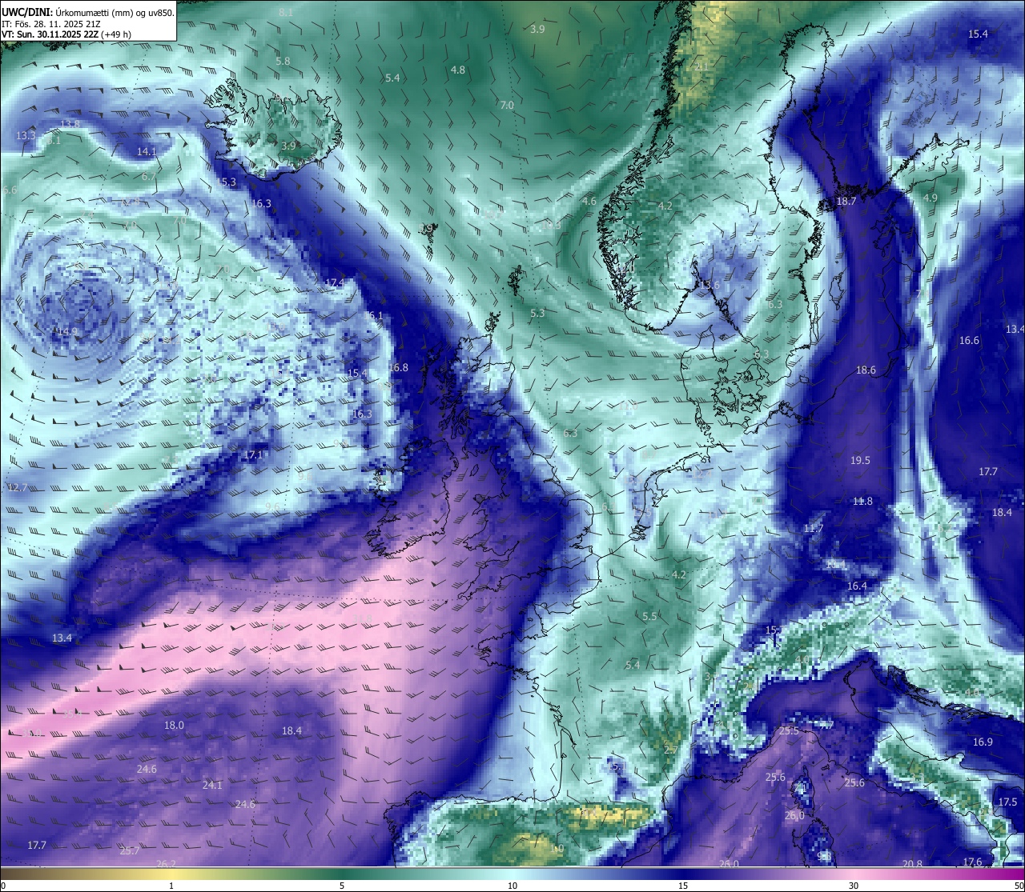The width and height of the screenshot is (1025, 892).
Task: Click the 20.8 value at the bottom
Action: [x=912, y=864]
